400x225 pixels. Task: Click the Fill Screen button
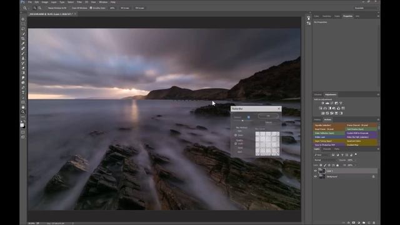tap(139, 8)
